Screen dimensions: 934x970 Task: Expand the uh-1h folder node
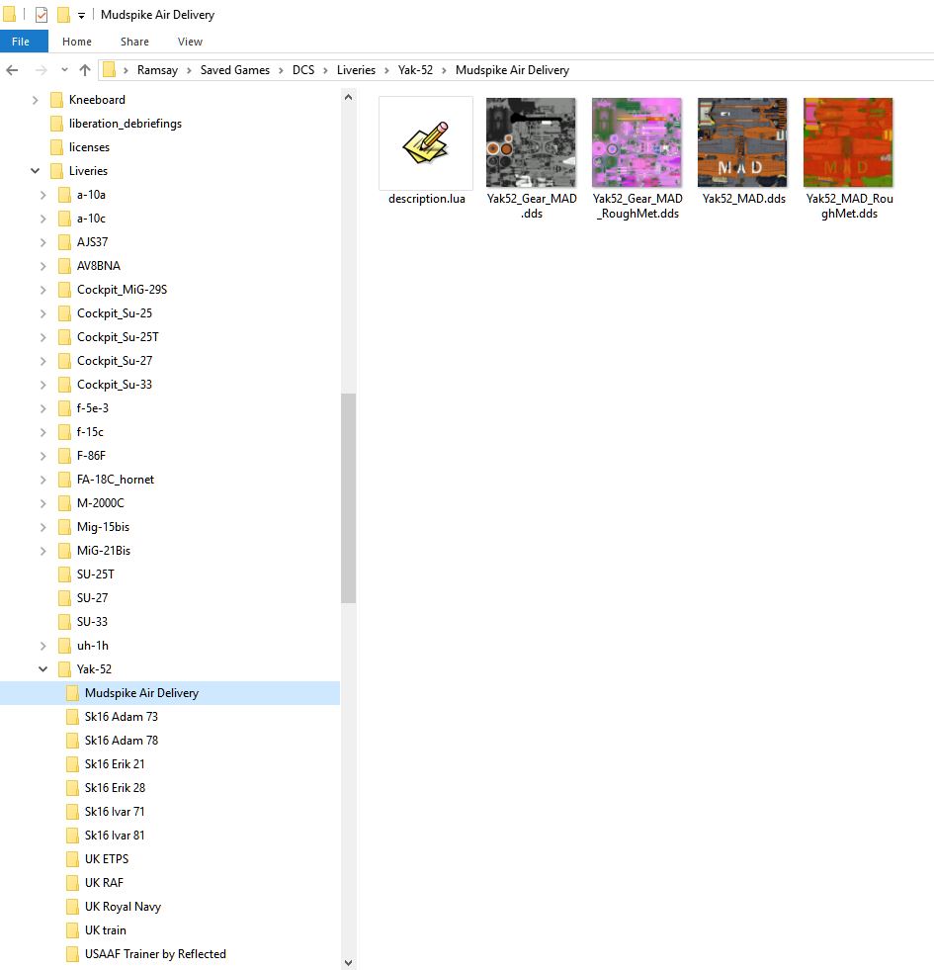[x=42, y=646]
